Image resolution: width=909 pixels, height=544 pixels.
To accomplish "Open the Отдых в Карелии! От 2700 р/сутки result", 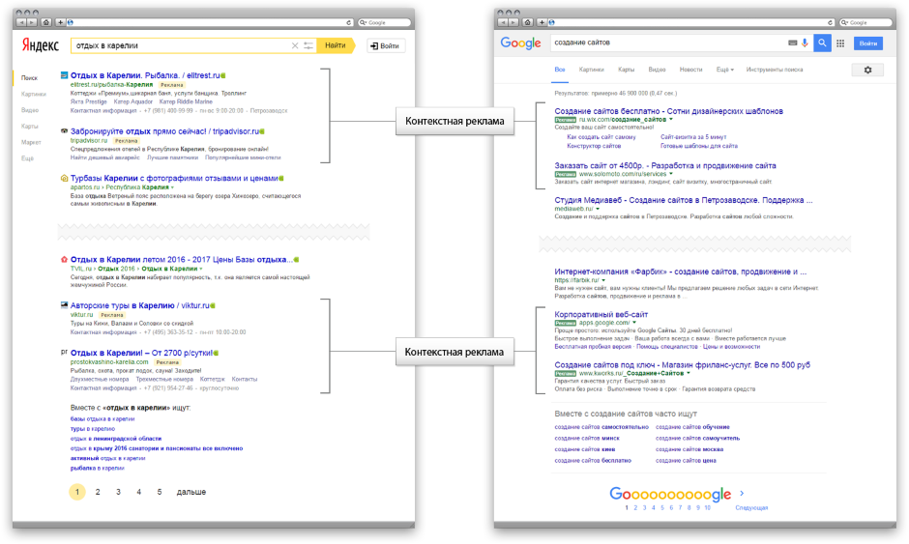I will [x=141, y=353].
